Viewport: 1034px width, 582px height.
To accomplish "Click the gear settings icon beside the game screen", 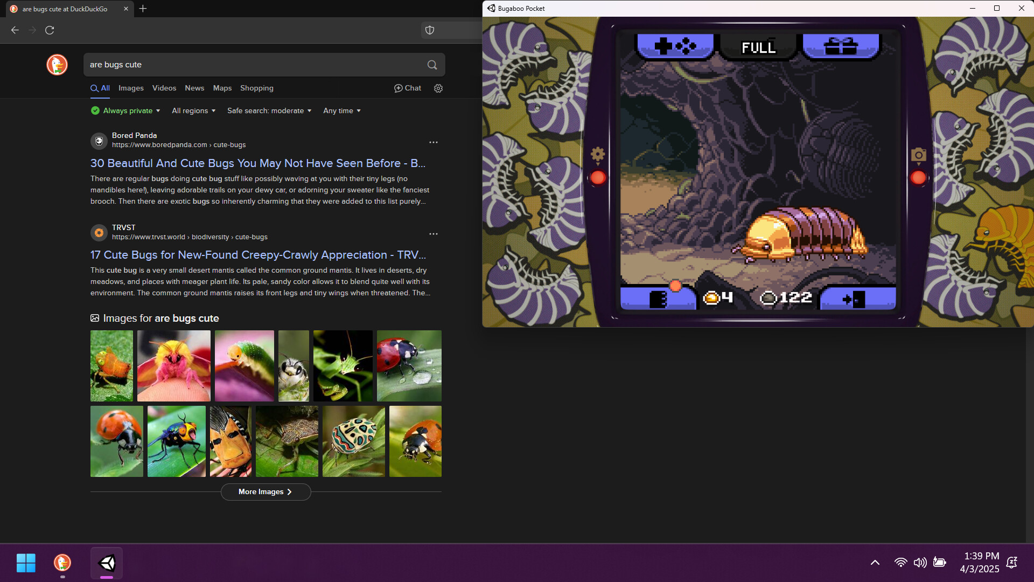I will [598, 155].
